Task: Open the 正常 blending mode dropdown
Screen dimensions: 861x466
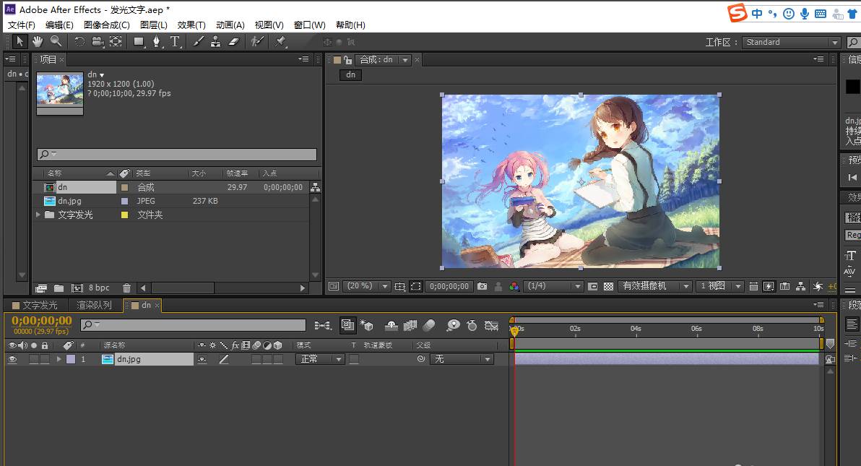Action: coord(320,359)
